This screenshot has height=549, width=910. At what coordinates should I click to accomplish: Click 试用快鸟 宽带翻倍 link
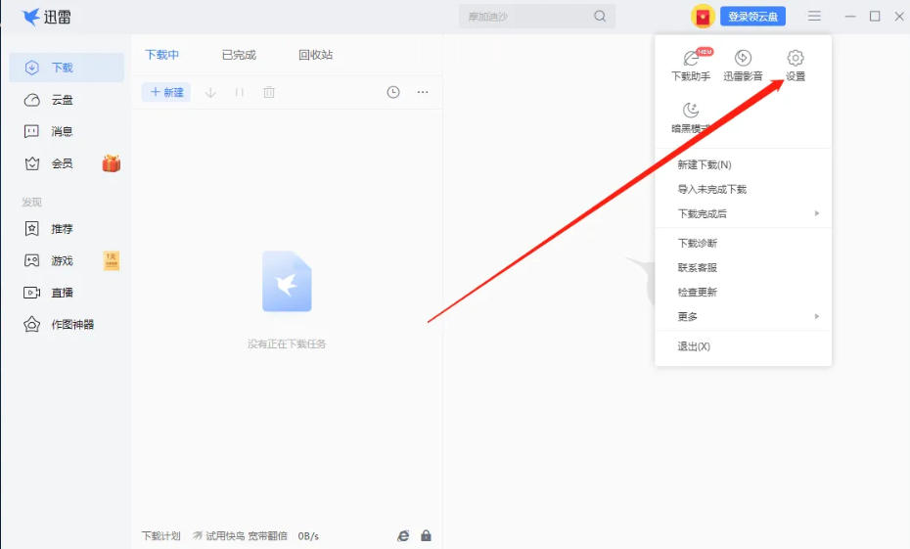click(x=241, y=535)
